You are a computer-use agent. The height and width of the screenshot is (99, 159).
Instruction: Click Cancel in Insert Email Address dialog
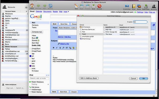coord(133,78)
